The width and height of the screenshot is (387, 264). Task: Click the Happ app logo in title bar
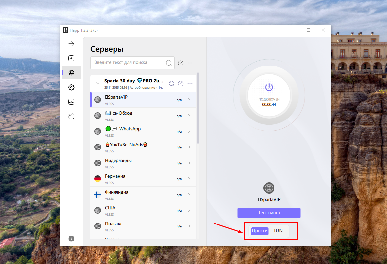[x=65, y=30]
